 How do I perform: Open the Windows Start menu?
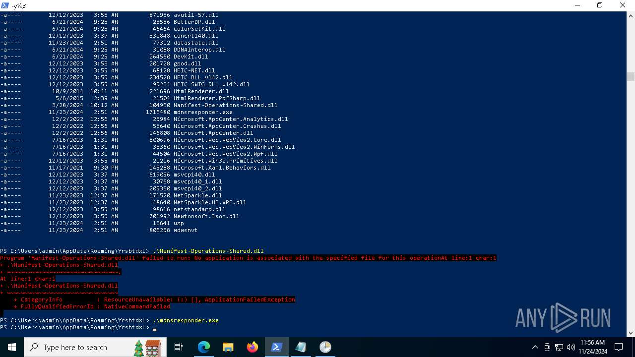click(11, 347)
